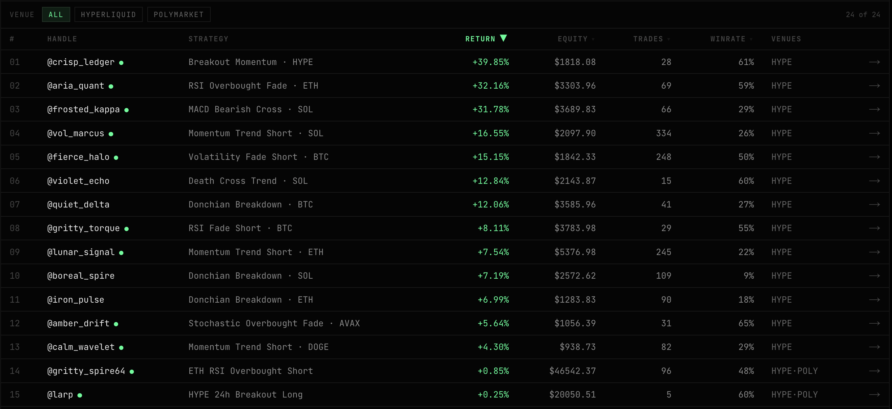Filter by POLYMARKET venue
892x409 pixels.
click(x=179, y=14)
